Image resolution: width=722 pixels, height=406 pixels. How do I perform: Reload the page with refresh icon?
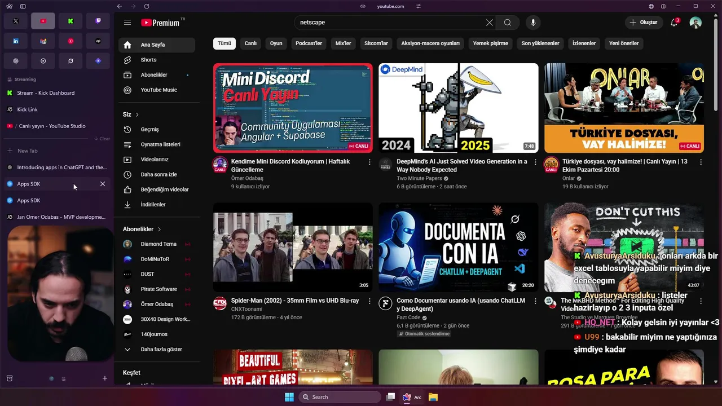[x=147, y=6]
